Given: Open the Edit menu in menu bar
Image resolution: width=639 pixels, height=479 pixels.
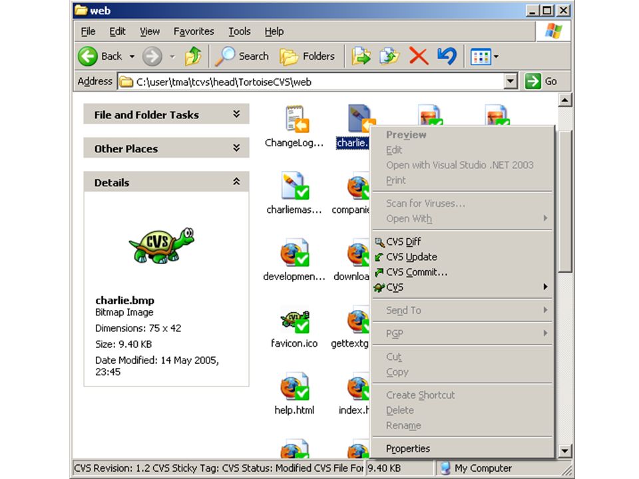Looking at the screenshot, I should pyautogui.click(x=117, y=31).
